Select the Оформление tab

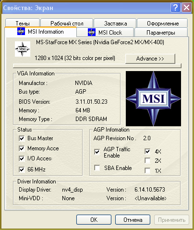(x=163, y=23)
